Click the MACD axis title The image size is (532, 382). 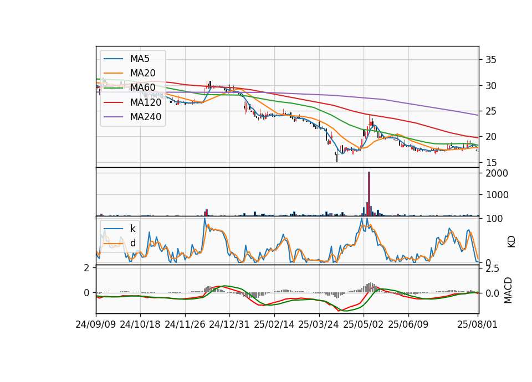coord(508,290)
